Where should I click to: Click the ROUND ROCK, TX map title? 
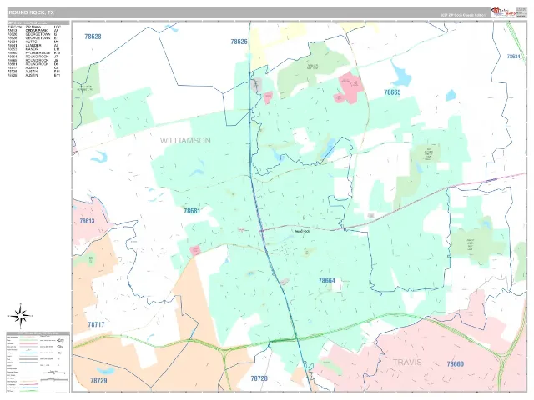[x=32, y=12]
